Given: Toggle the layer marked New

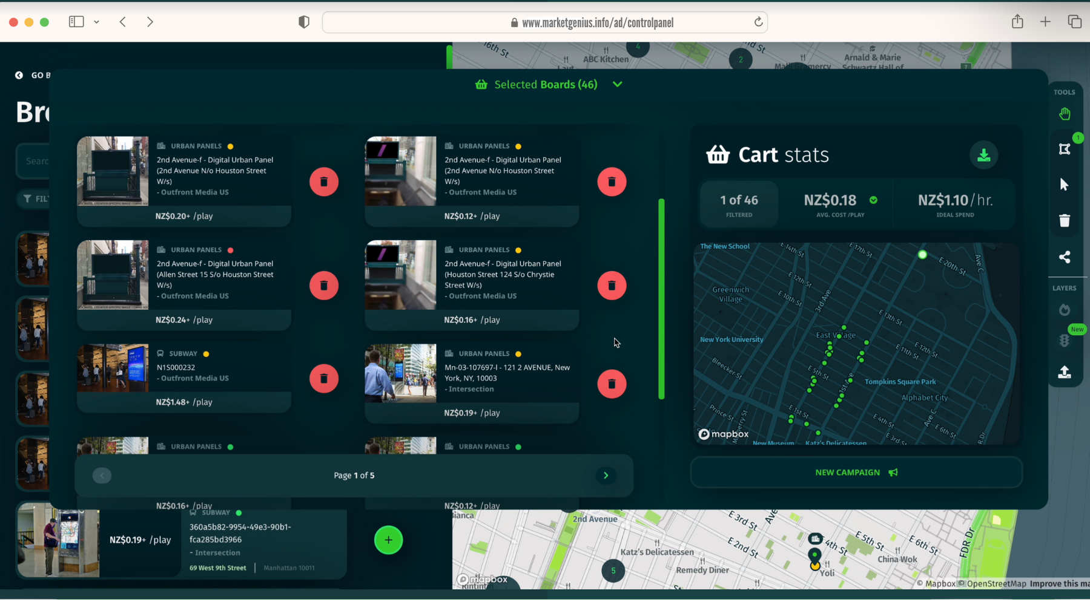Looking at the screenshot, I should [x=1065, y=341].
